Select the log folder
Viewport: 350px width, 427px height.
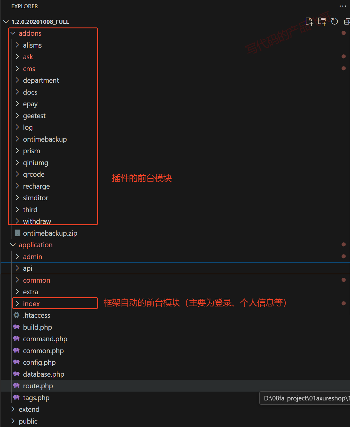tap(28, 127)
